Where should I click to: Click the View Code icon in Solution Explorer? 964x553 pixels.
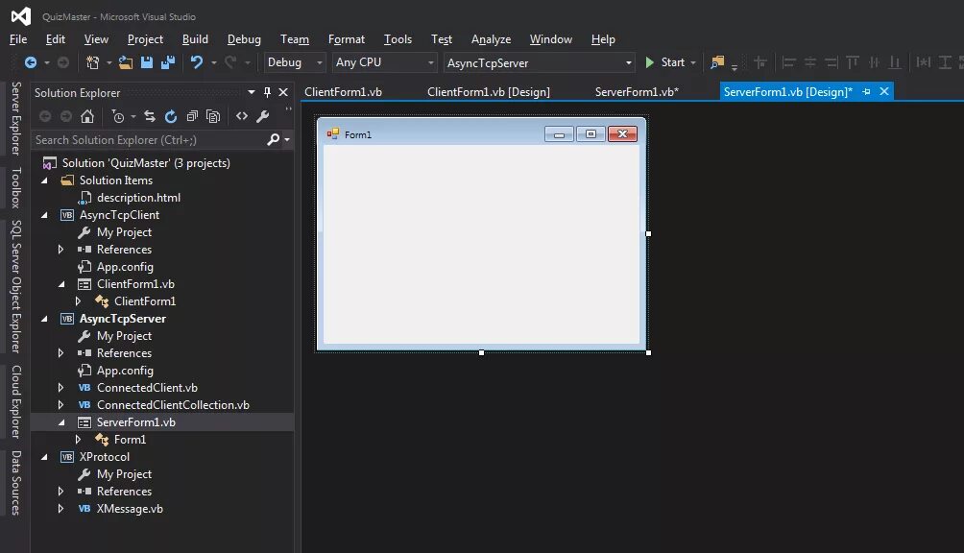point(242,116)
